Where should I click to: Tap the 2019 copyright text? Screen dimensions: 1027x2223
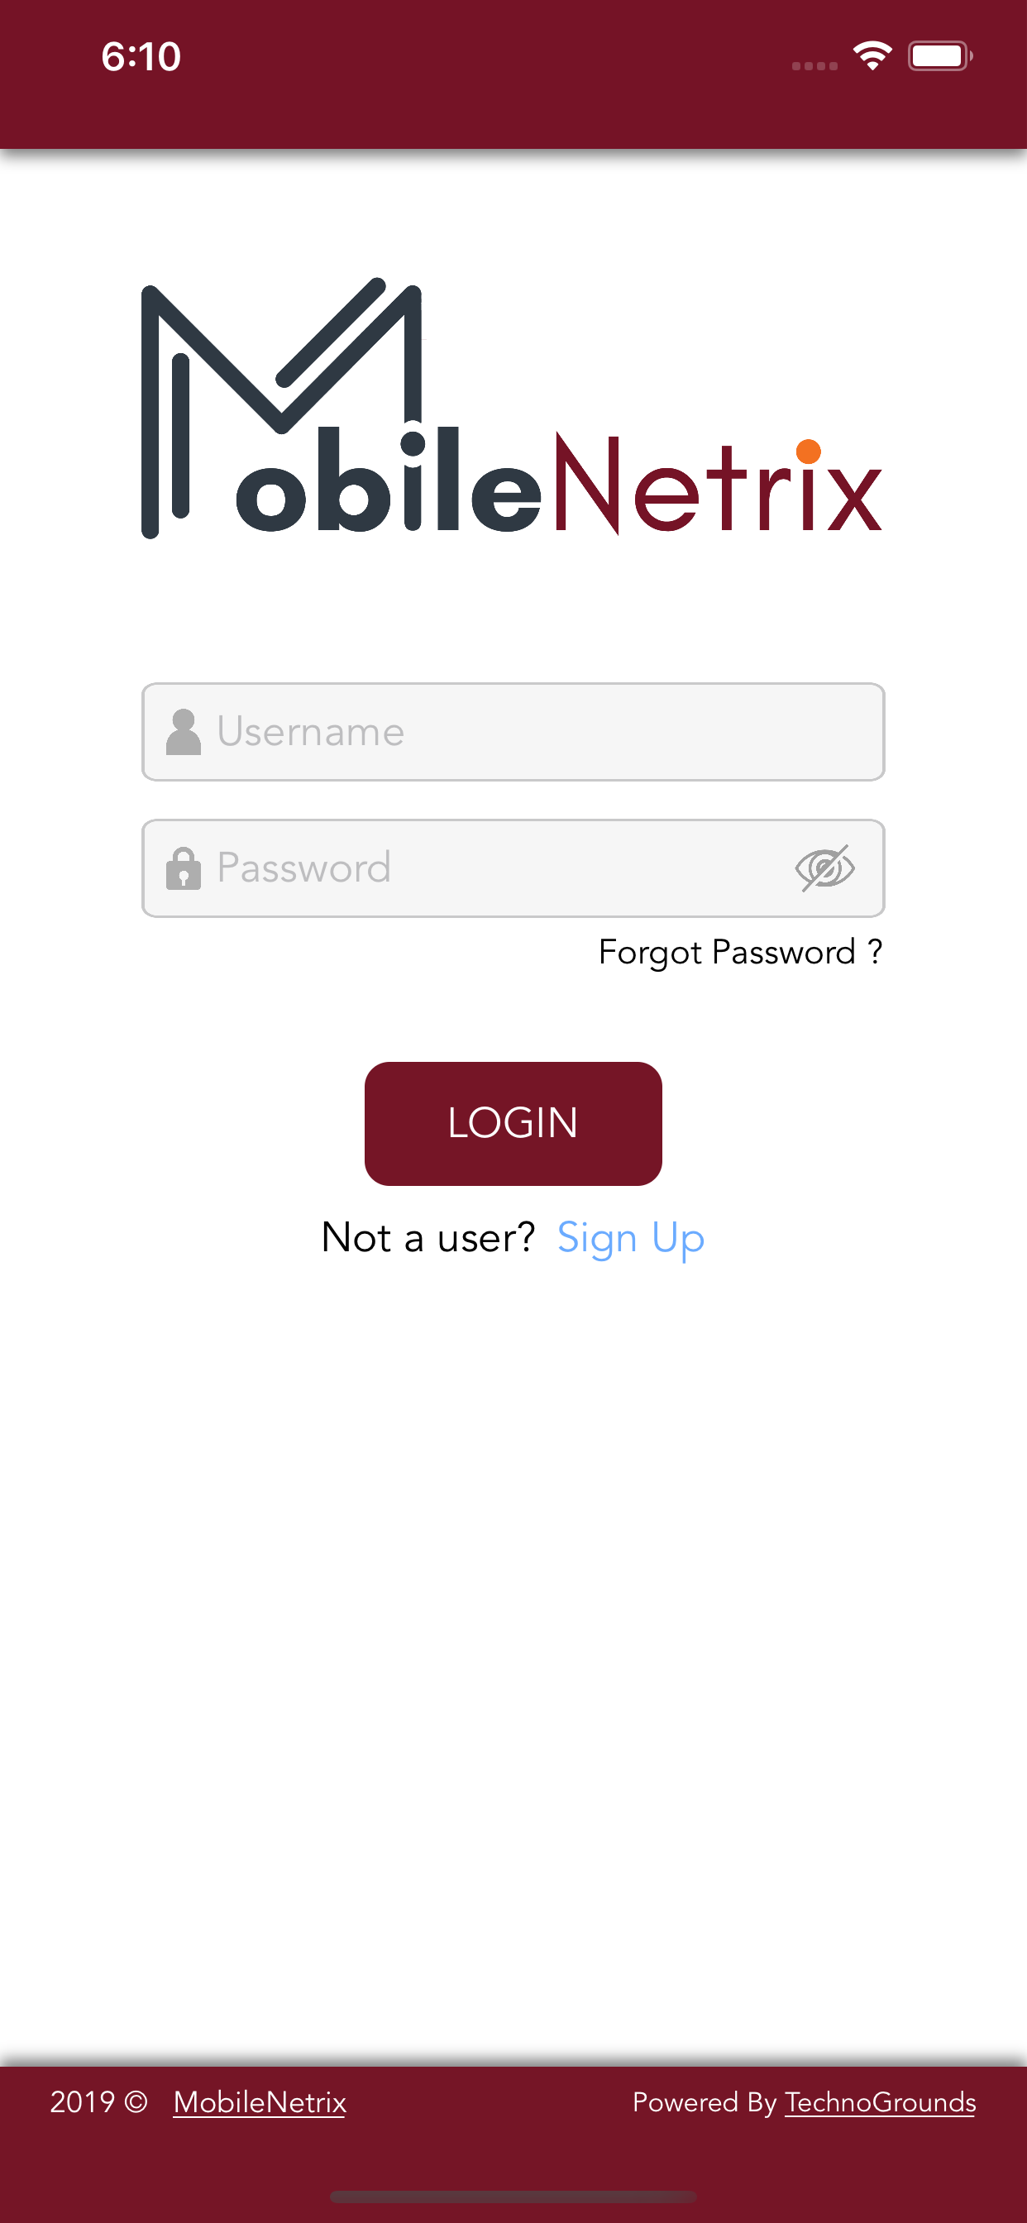click(98, 2102)
